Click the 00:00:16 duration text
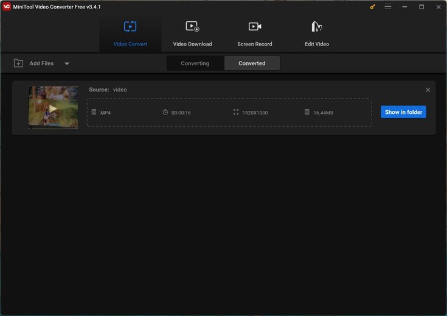 click(x=181, y=113)
